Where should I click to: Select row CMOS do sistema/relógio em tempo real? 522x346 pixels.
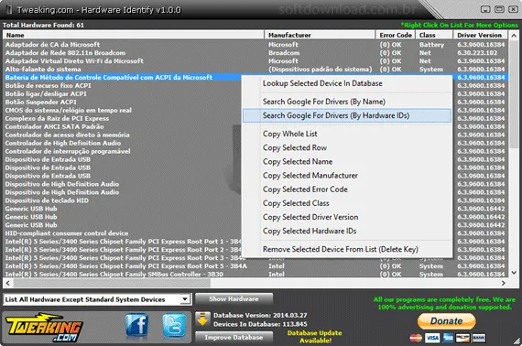tap(123, 110)
